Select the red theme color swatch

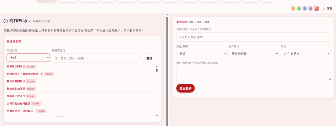point(316,8)
